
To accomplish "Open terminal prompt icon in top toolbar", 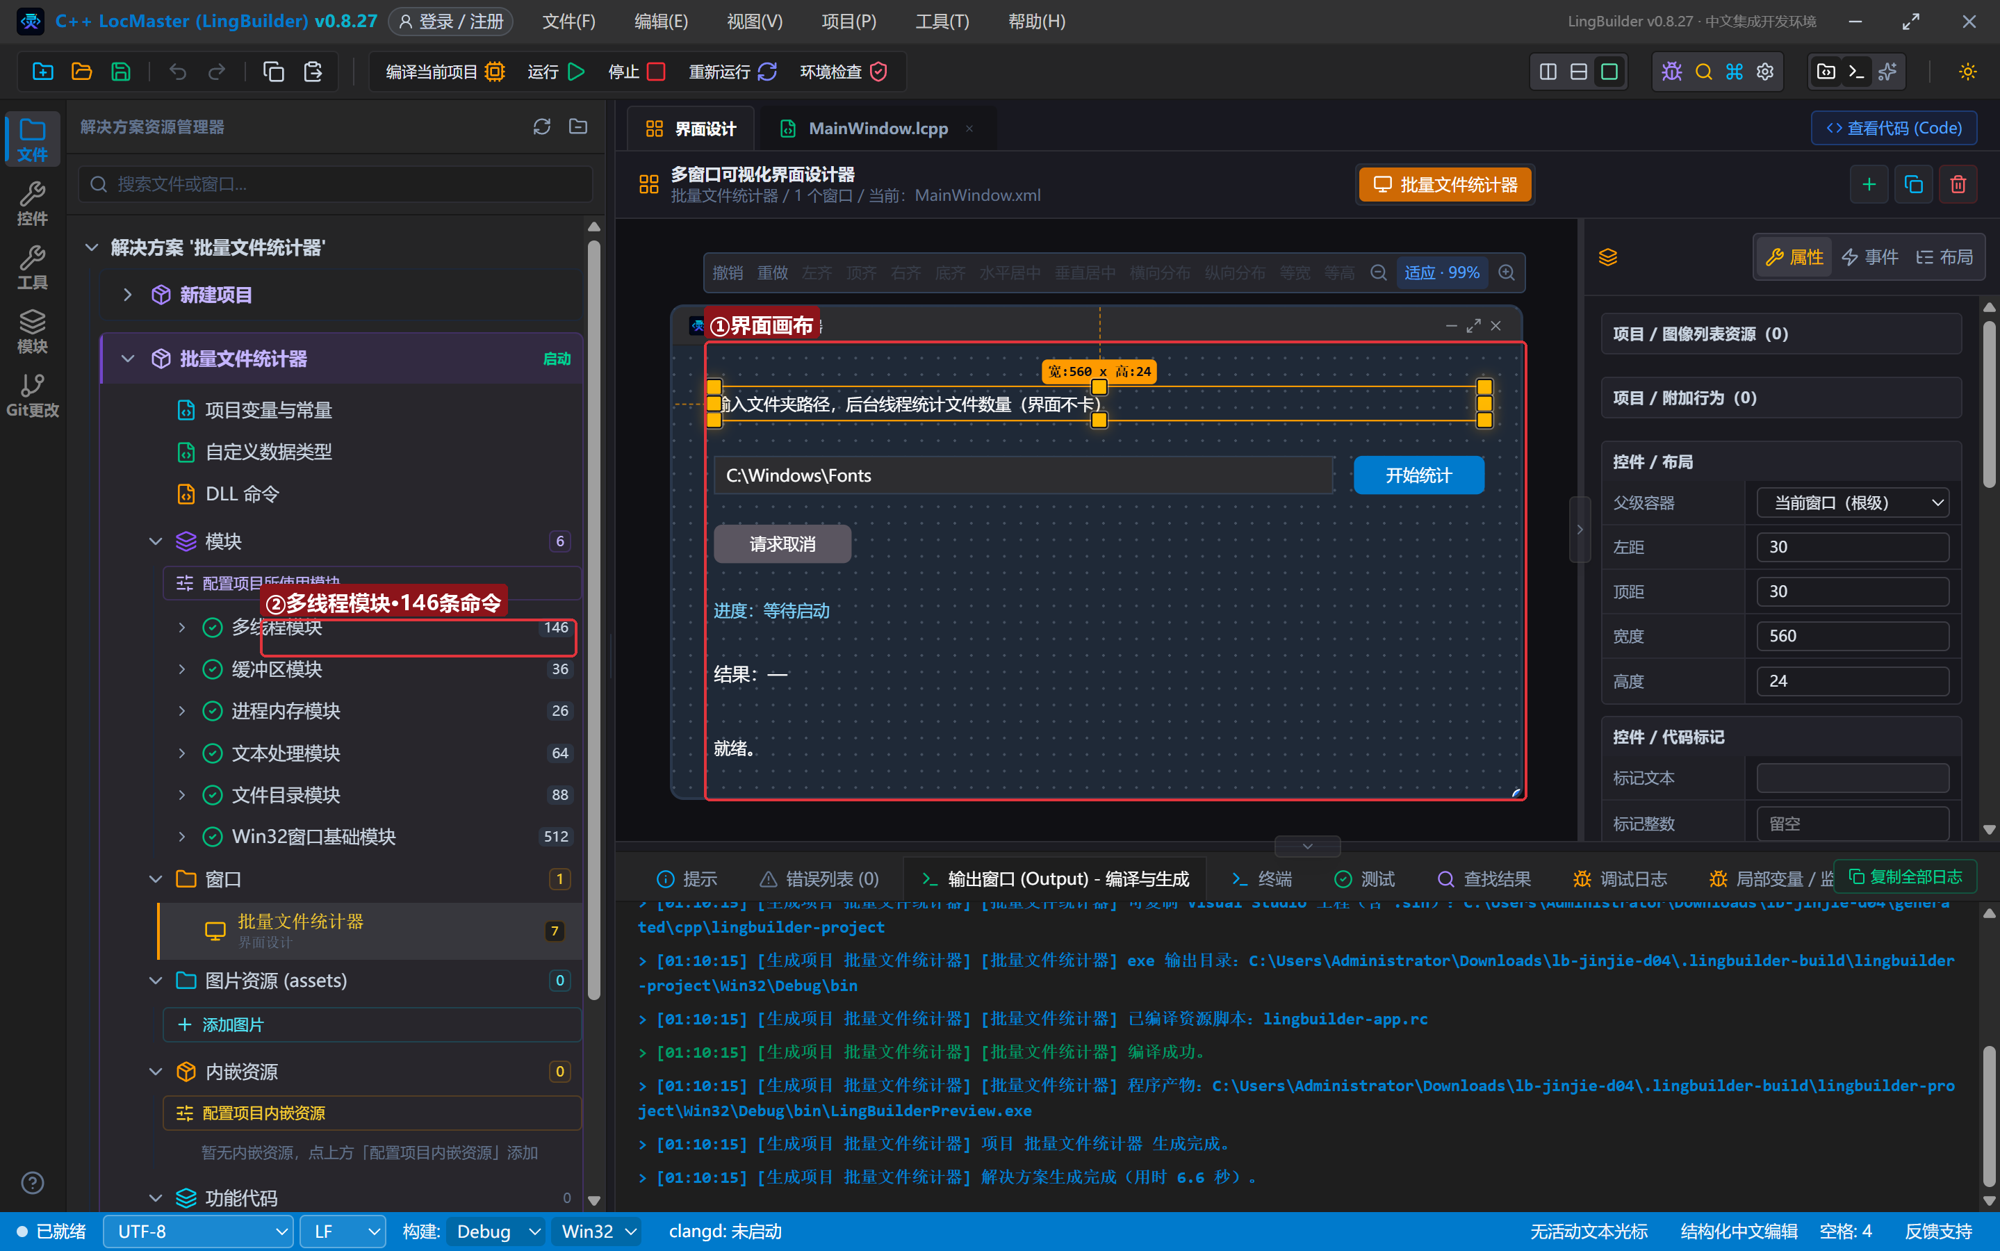I will 1856,72.
